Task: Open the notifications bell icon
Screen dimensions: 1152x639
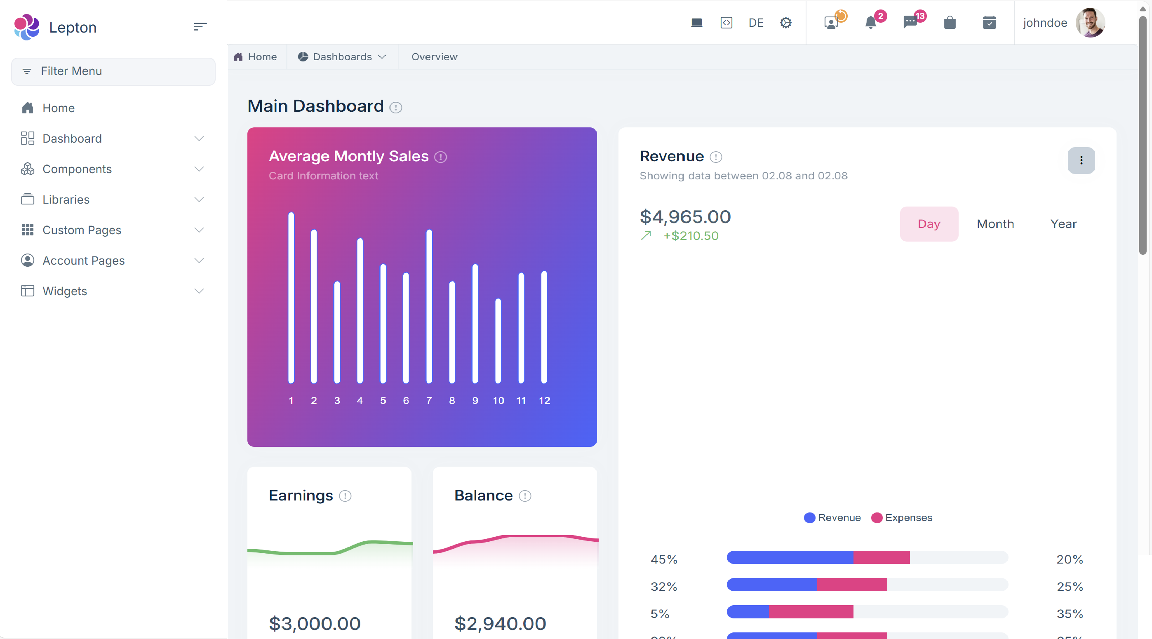Action: click(870, 23)
